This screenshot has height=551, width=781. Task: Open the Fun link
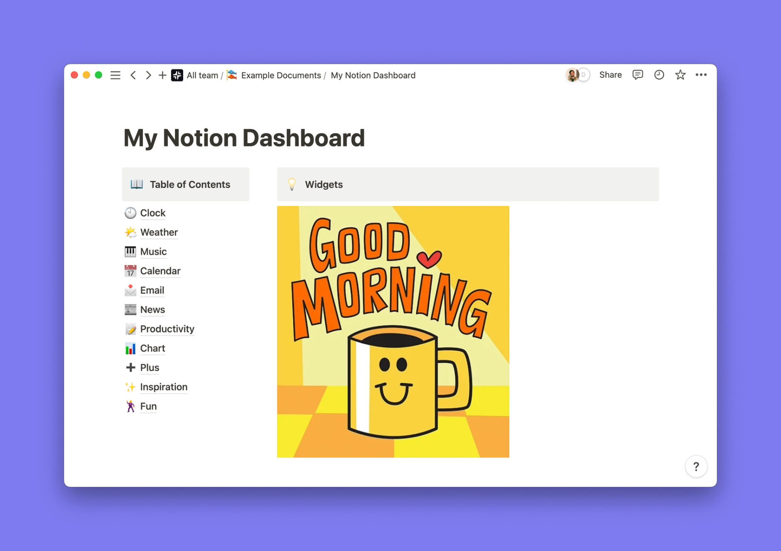[148, 406]
